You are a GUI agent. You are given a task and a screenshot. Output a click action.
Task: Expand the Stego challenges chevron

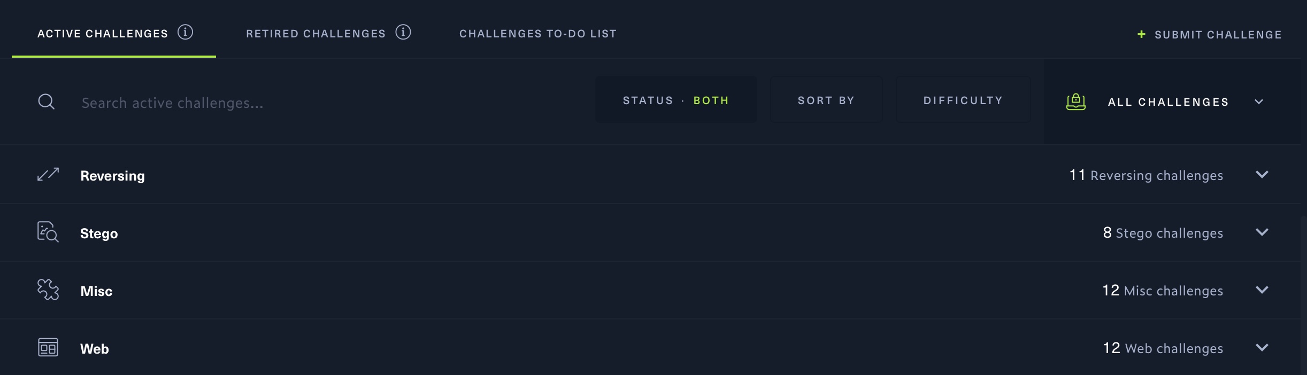click(x=1262, y=232)
